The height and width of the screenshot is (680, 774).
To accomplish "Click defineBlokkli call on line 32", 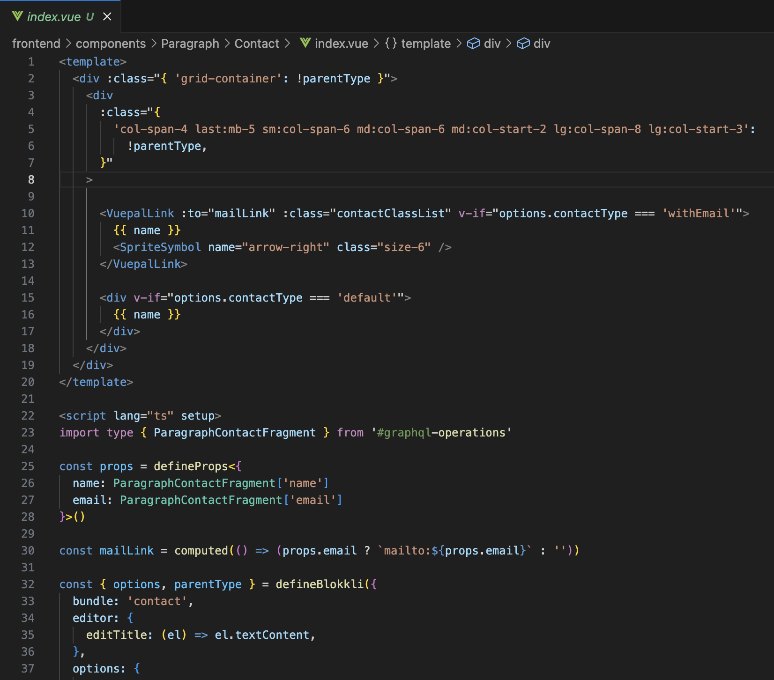I will tap(320, 584).
